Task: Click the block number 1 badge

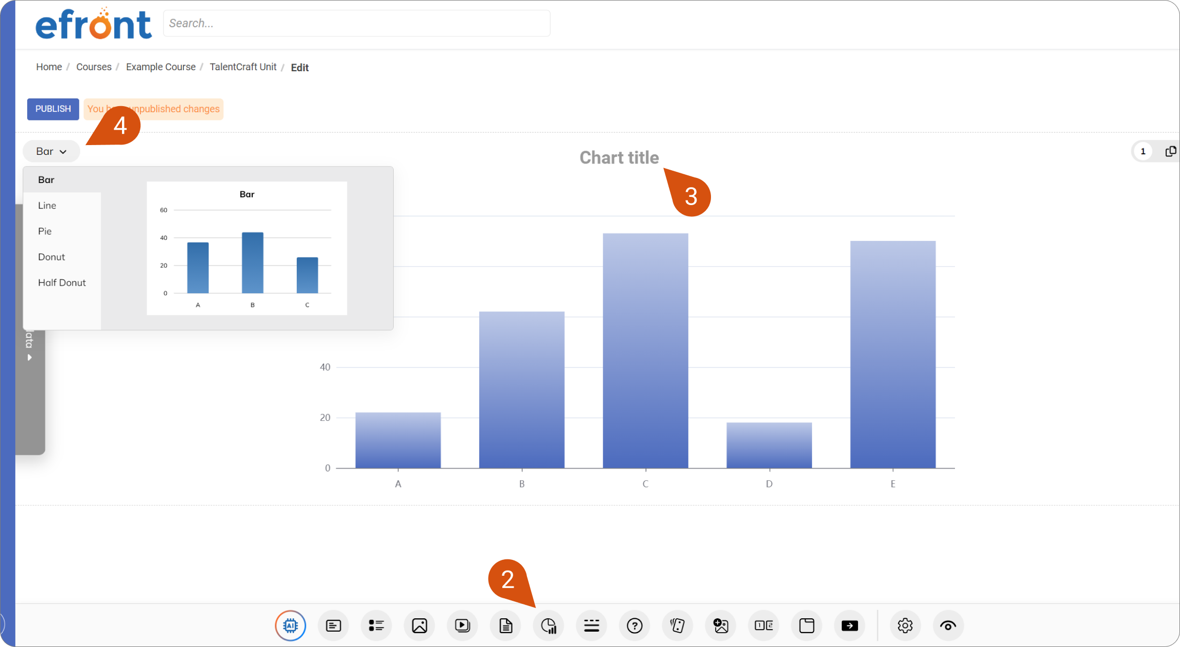Action: pos(1143,151)
